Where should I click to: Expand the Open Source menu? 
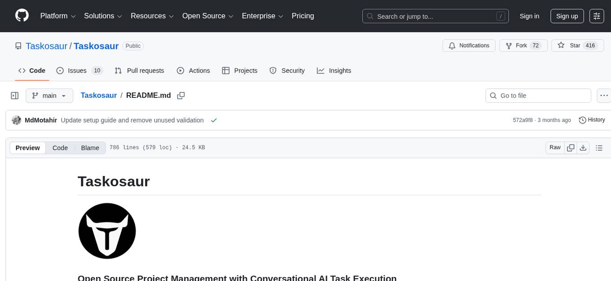[x=208, y=16]
